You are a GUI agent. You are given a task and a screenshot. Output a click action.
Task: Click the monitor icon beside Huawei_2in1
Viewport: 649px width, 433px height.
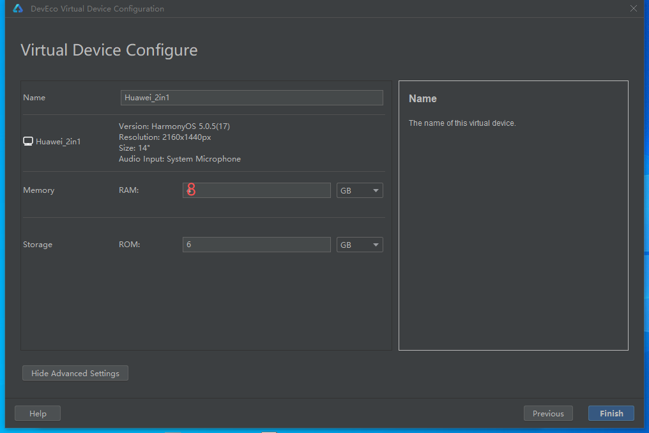pos(27,141)
